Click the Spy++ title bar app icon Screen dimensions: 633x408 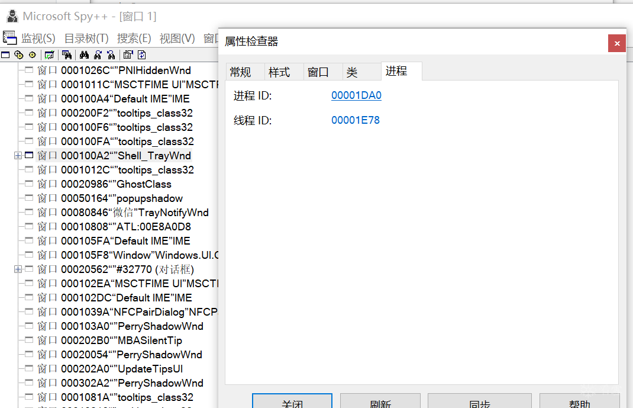tap(12, 16)
